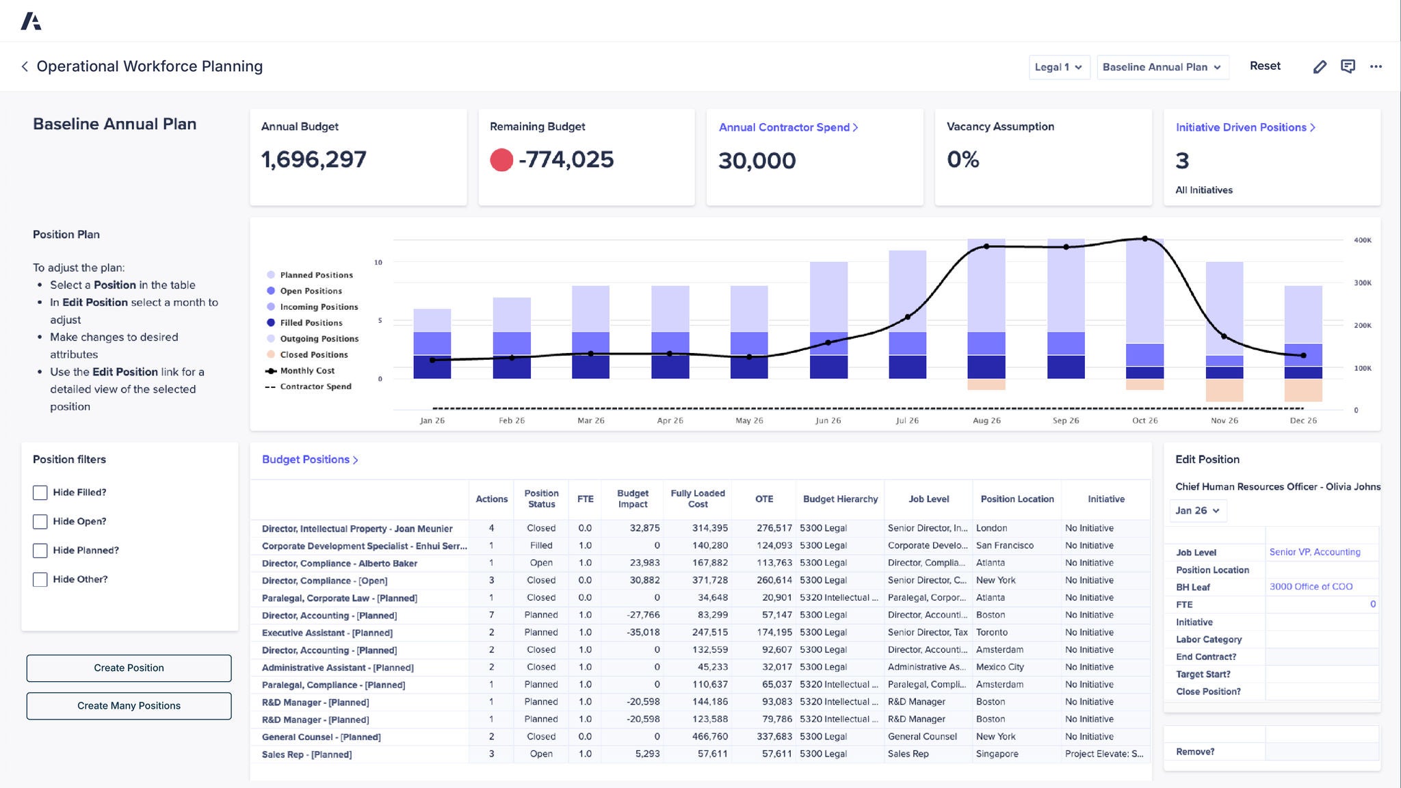
Task: Open the Legal 1 dropdown
Action: [x=1058, y=67]
